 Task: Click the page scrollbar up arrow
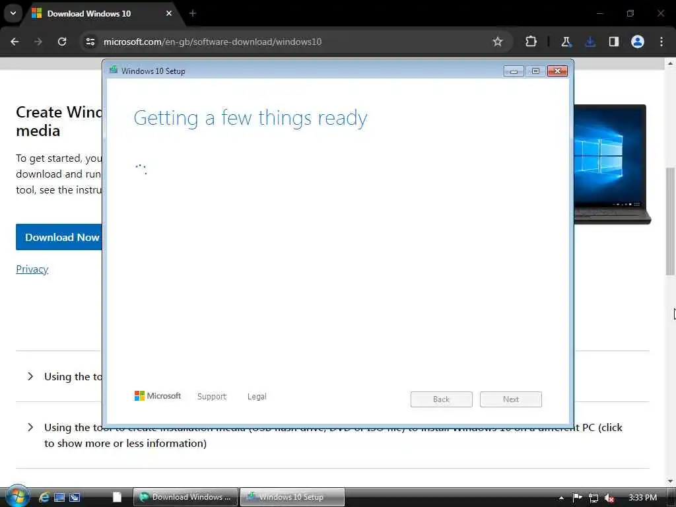click(670, 63)
